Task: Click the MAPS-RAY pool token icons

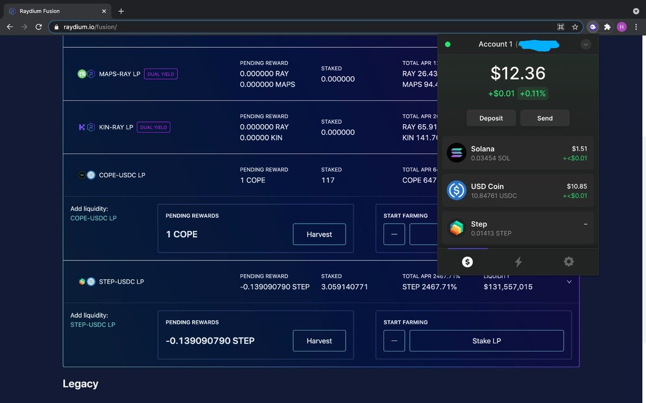Action: tap(86, 74)
